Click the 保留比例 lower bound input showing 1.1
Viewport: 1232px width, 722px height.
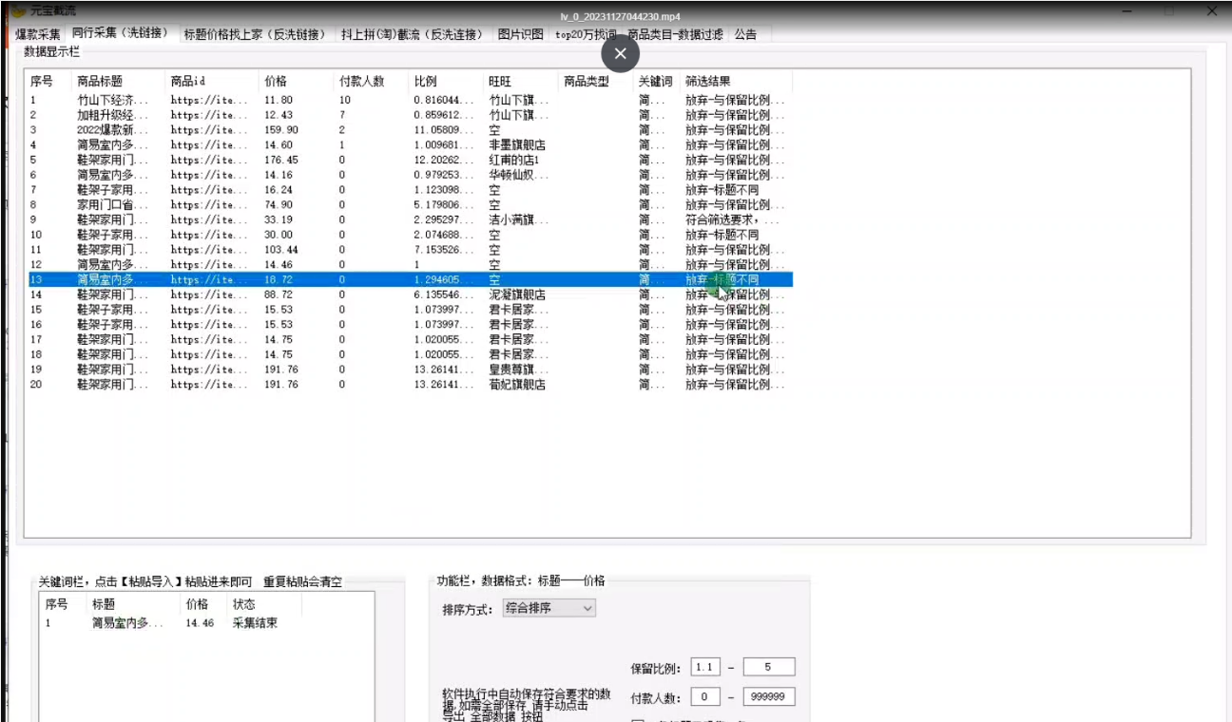pos(705,667)
